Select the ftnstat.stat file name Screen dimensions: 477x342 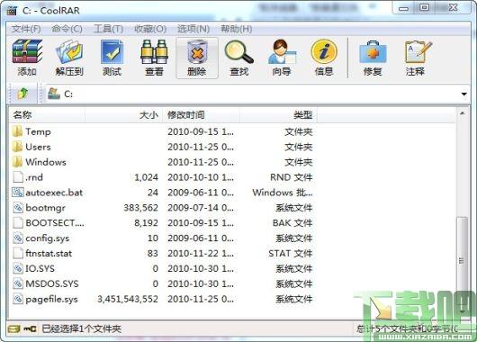tap(49, 253)
